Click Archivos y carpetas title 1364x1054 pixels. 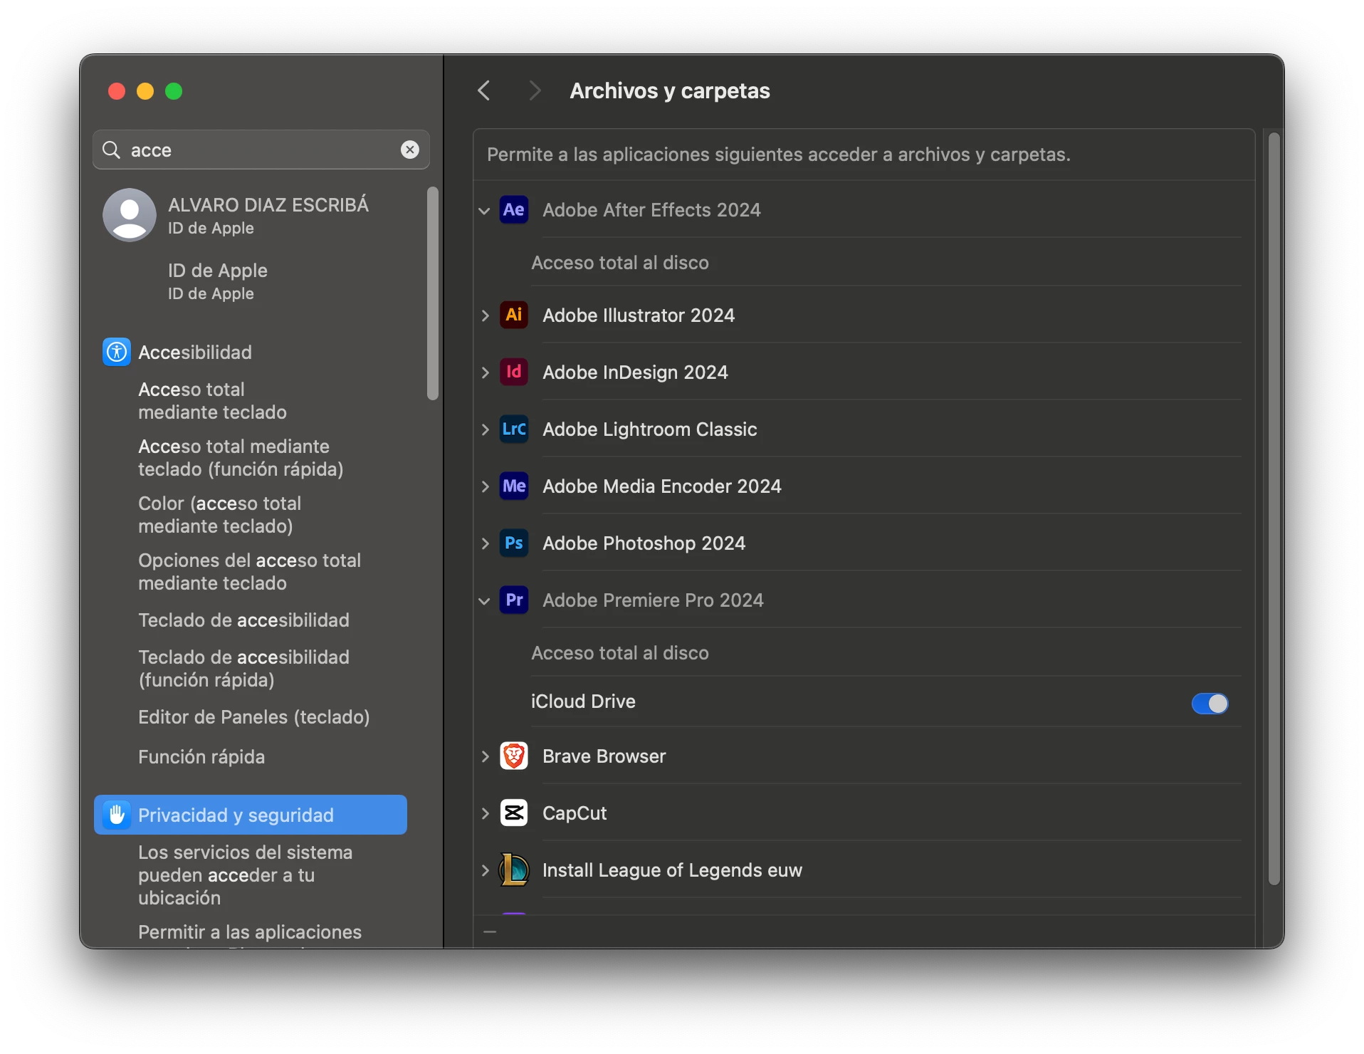pyautogui.click(x=670, y=91)
